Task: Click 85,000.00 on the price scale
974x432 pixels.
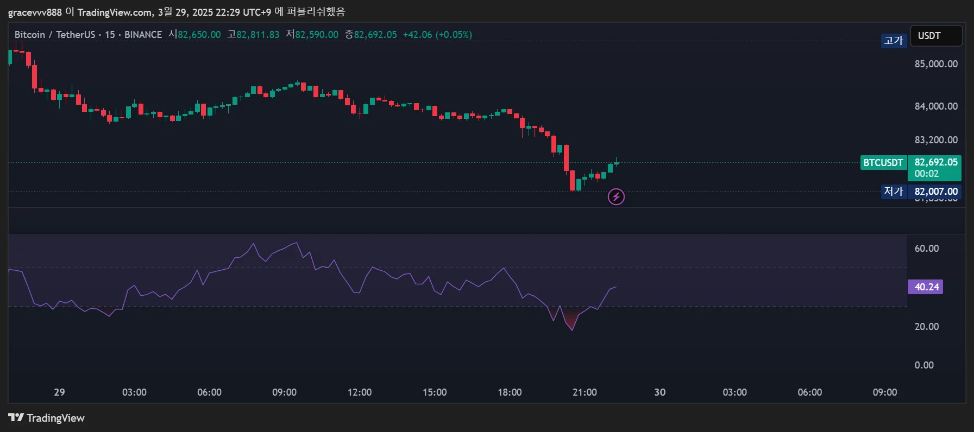Action: 936,64
